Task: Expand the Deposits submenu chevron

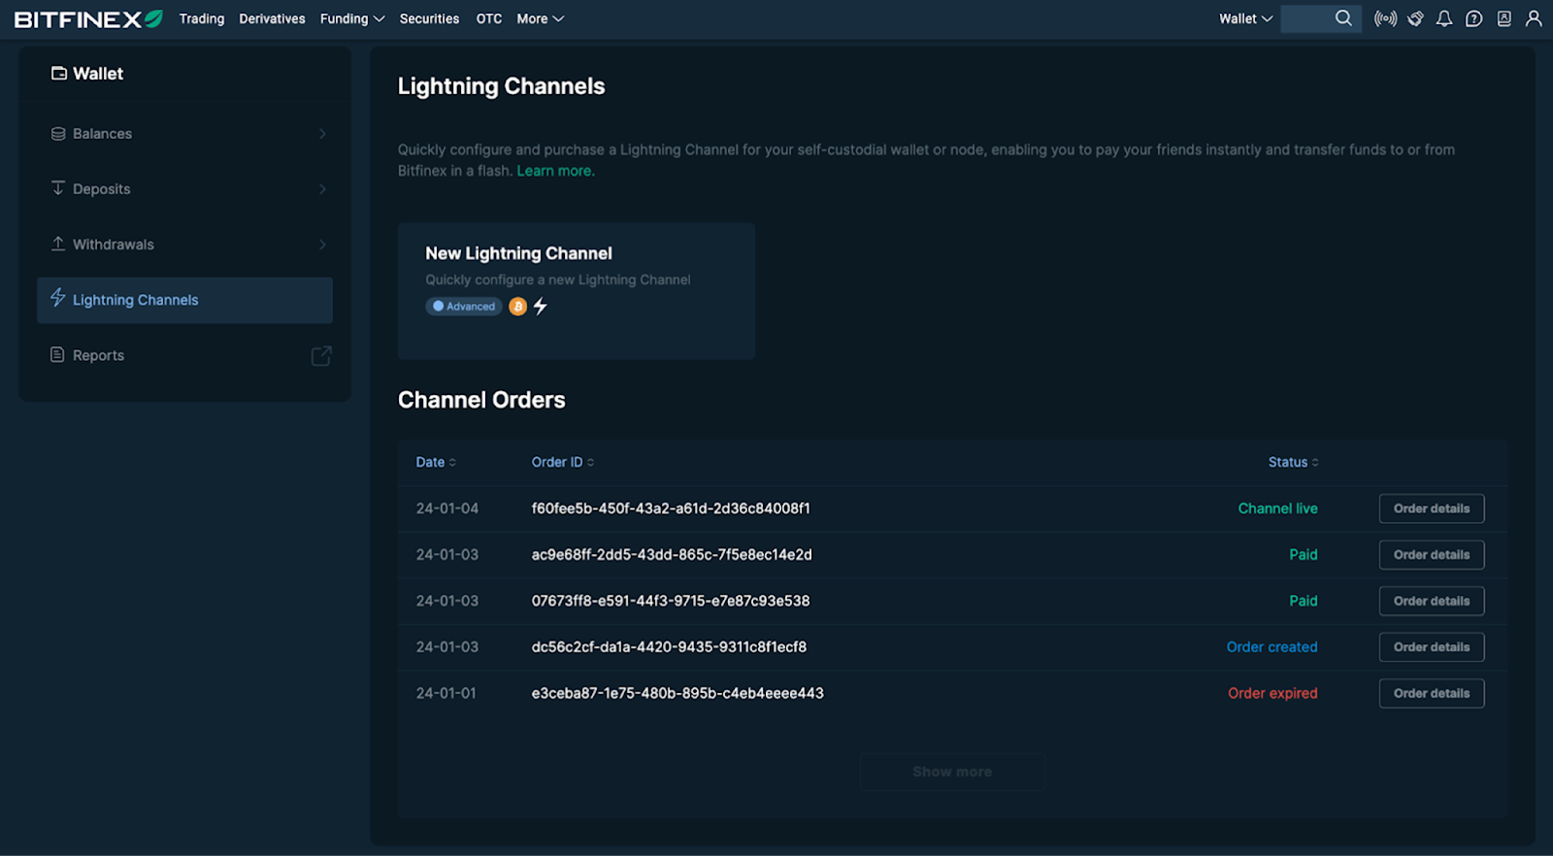Action: 322,189
